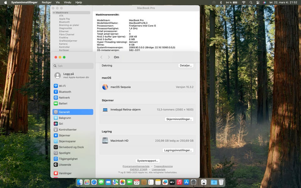Select Apple Pay in system report tree
The image size is (301, 188).
pos(65,19)
